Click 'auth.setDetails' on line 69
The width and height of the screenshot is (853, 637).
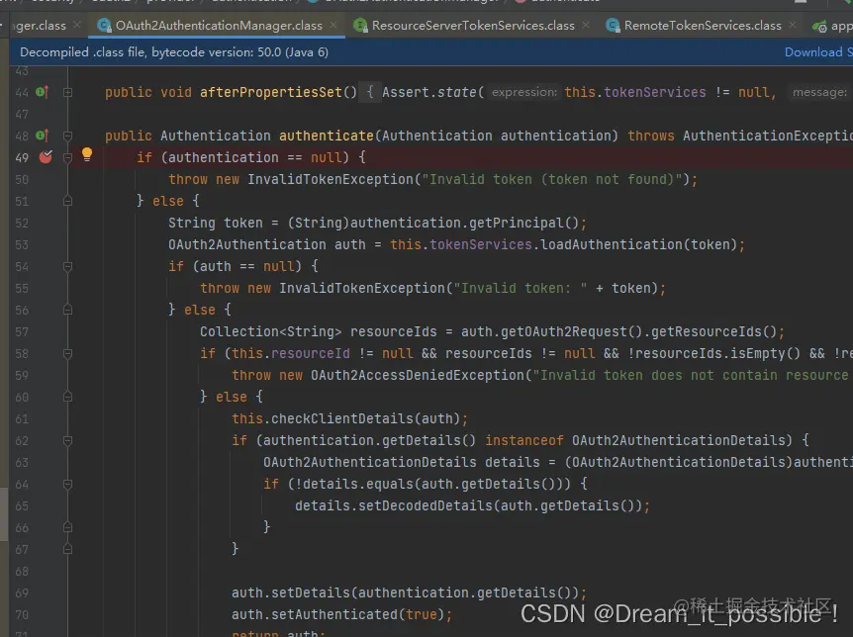[291, 592]
